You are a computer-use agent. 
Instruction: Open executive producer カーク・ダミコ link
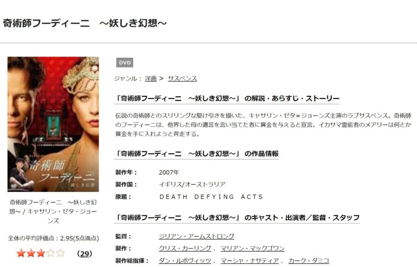pyautogui.click(x=309, y=261)
